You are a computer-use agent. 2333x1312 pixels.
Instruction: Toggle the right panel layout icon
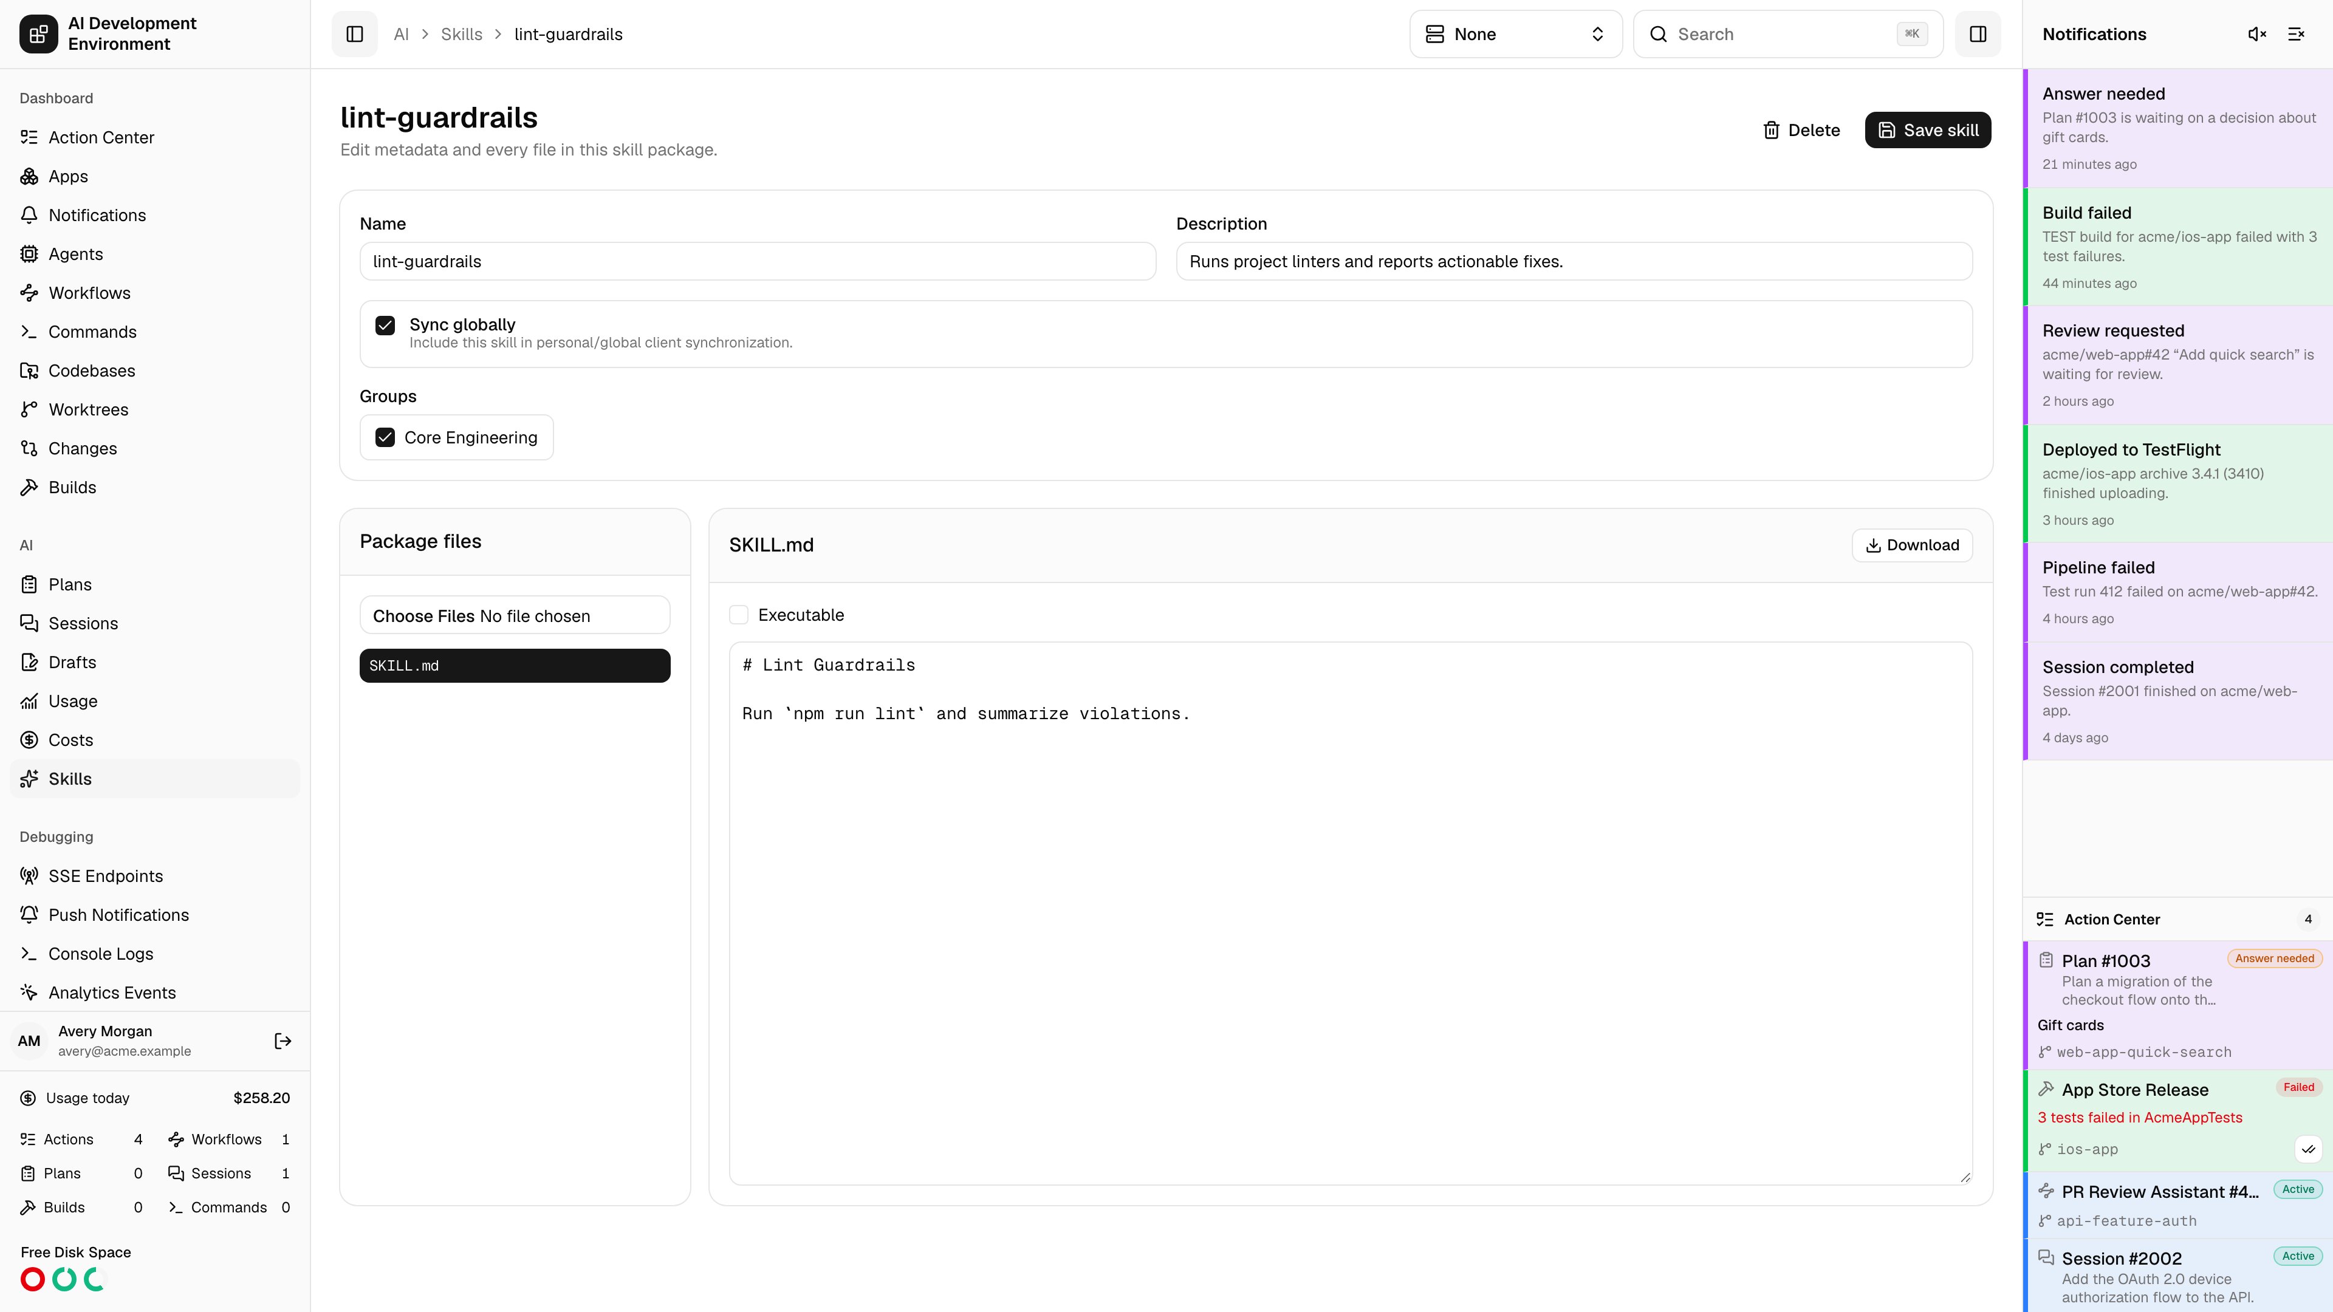[x=1978, y=35]
